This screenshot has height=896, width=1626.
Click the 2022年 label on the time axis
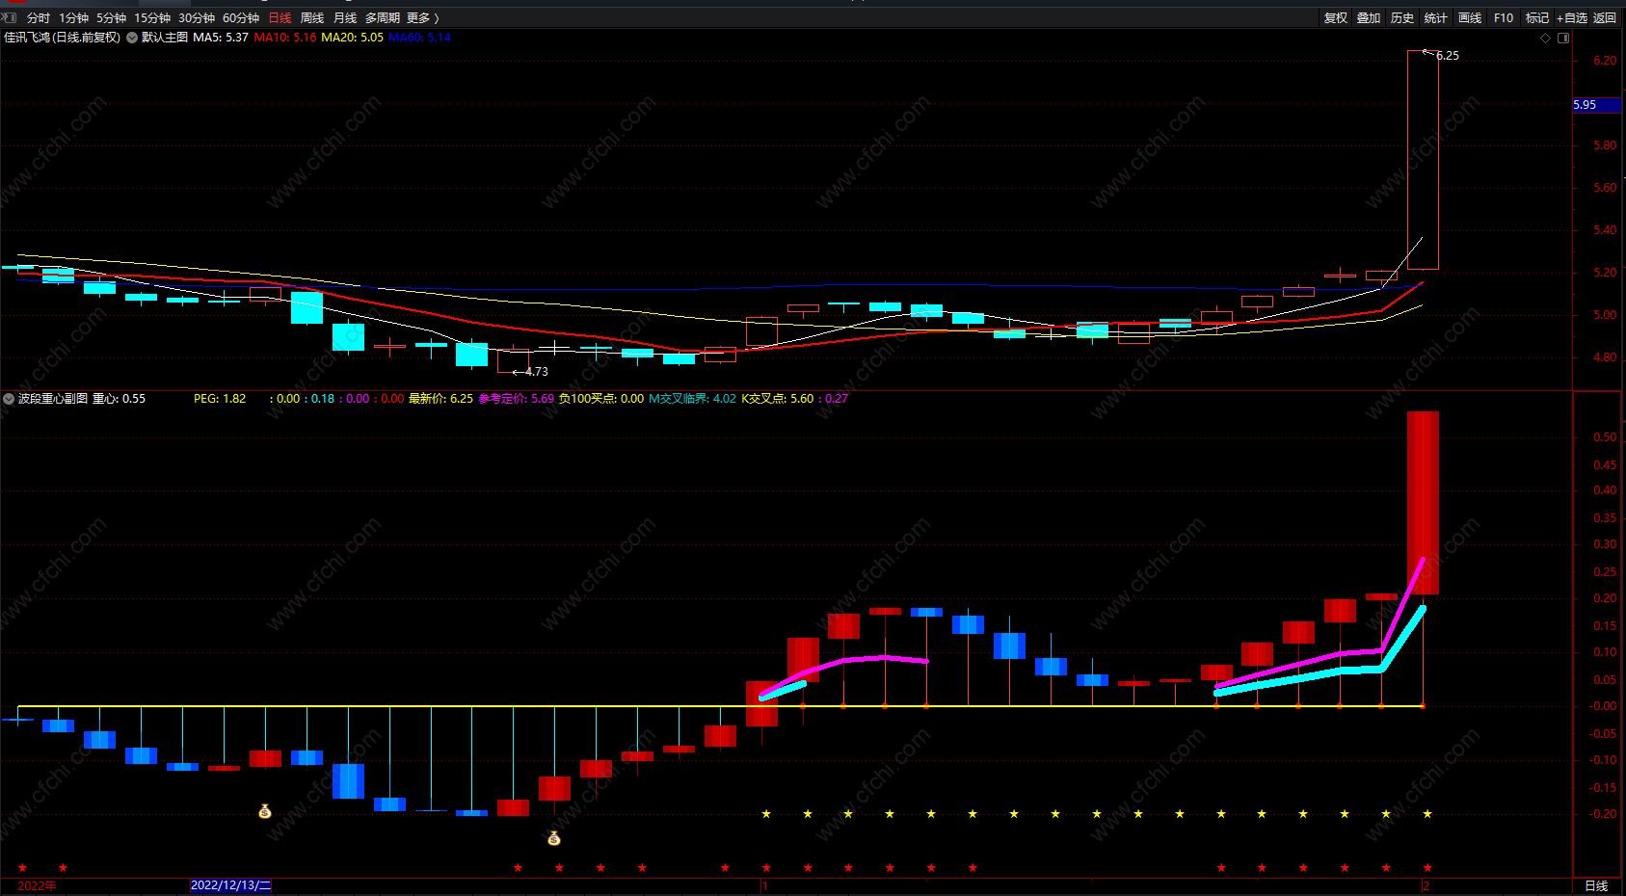click(37, 886)
